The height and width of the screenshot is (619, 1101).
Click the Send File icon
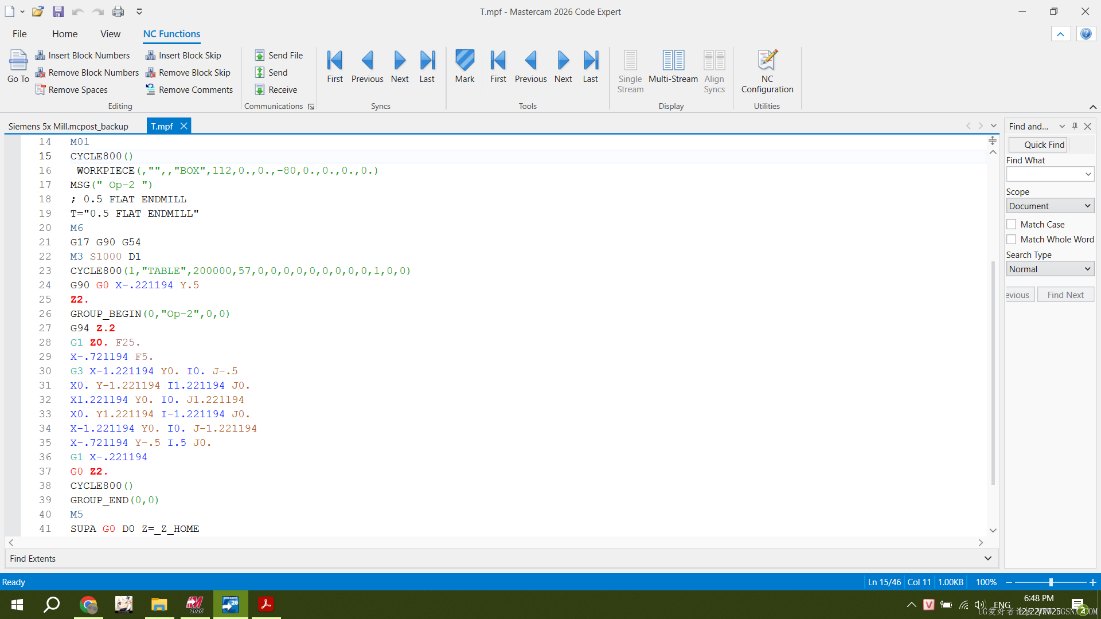260,56
